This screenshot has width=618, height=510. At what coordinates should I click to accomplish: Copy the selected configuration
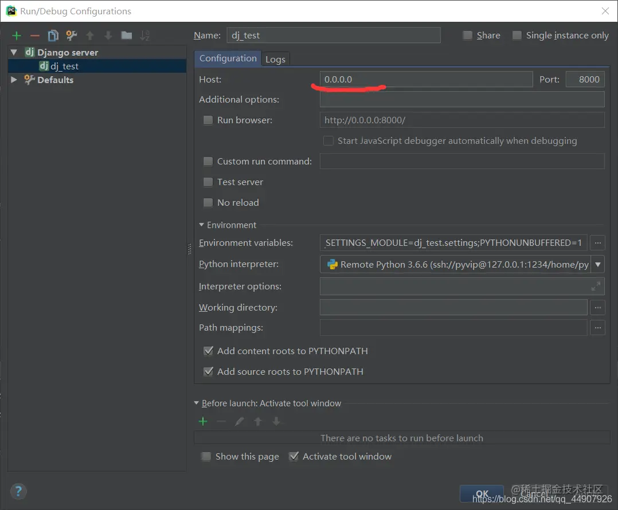point(53,36)
